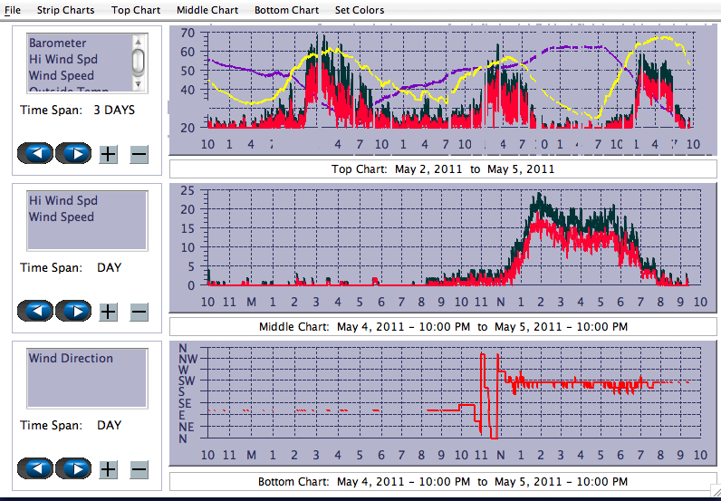Increase middle chart time span with plus
Viewport: 721px width, 501px height.
point(108,311)
